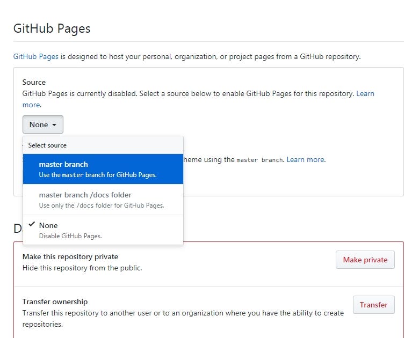Click the checkmark beside None option
Screen dimensions: 419x338
32,224
